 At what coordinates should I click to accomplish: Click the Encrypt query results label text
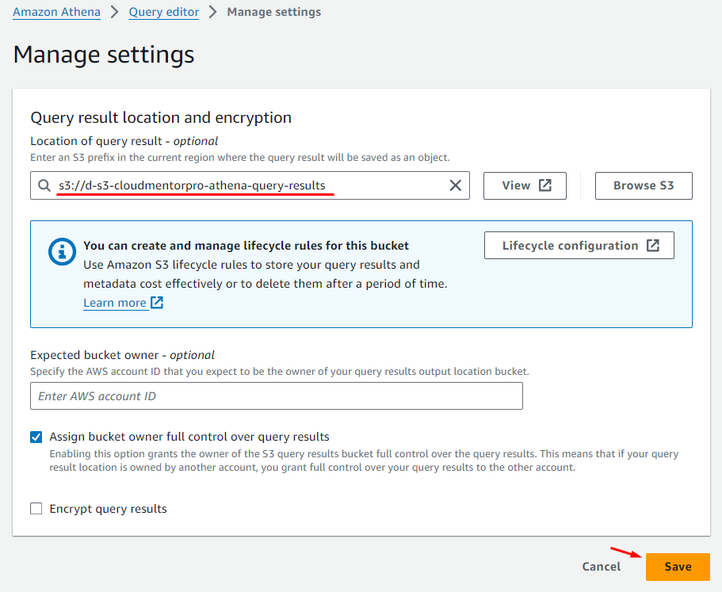click(x=108, y=509)
